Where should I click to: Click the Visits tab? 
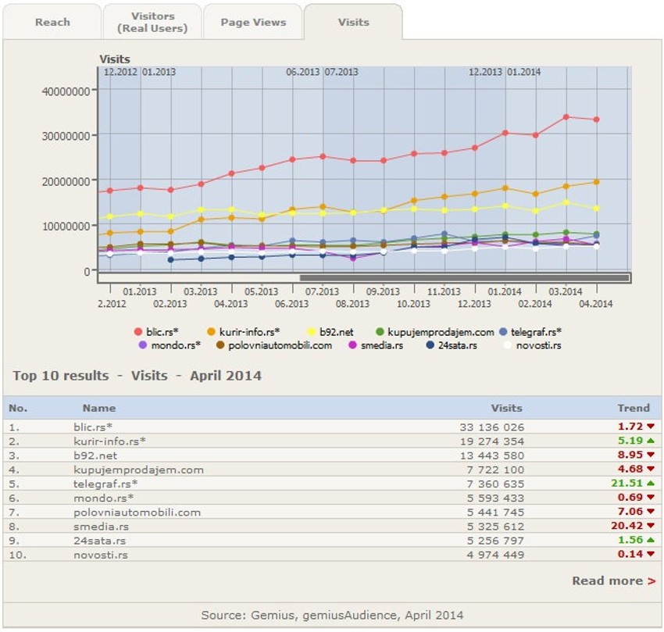pyautogui.click(x=353, y=23)
